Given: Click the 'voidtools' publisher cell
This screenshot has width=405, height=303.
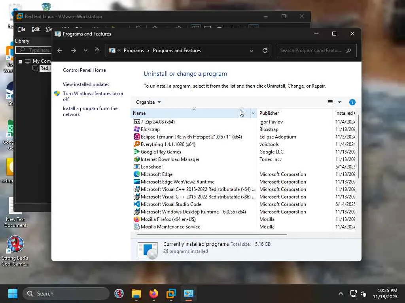Looking at the screenshot, I should point(269,144).
